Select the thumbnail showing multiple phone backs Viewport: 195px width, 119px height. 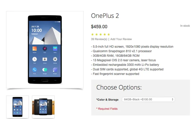click(43, 107)
